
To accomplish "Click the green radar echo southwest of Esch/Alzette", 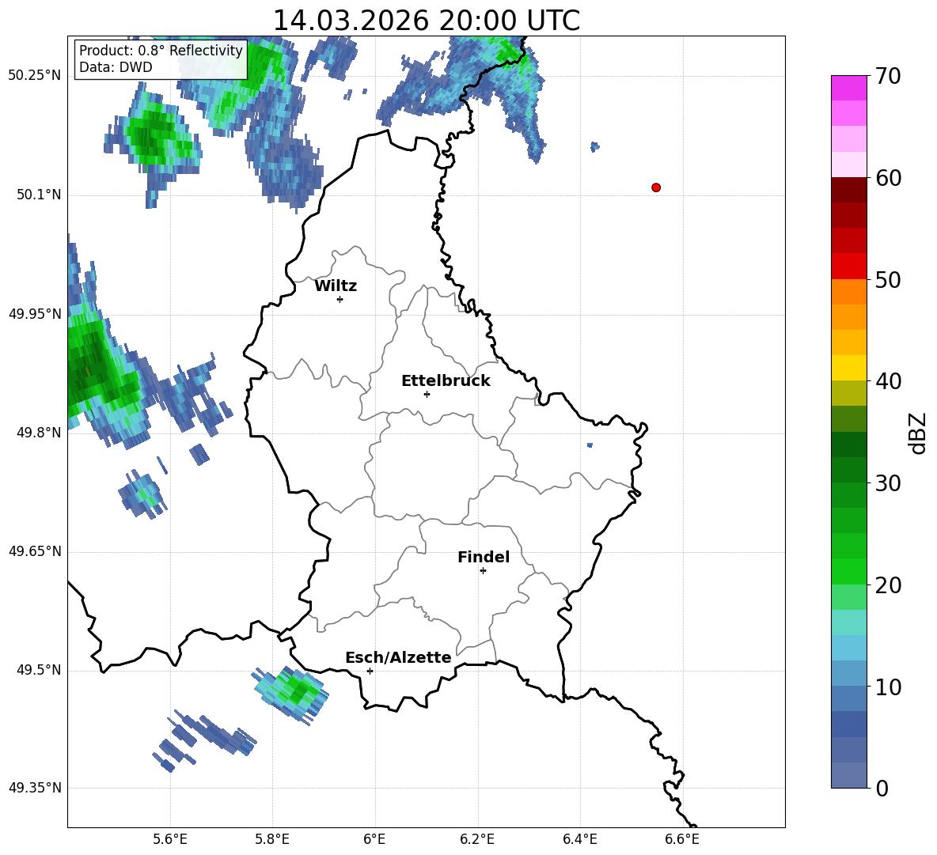I will coord(291,694).
